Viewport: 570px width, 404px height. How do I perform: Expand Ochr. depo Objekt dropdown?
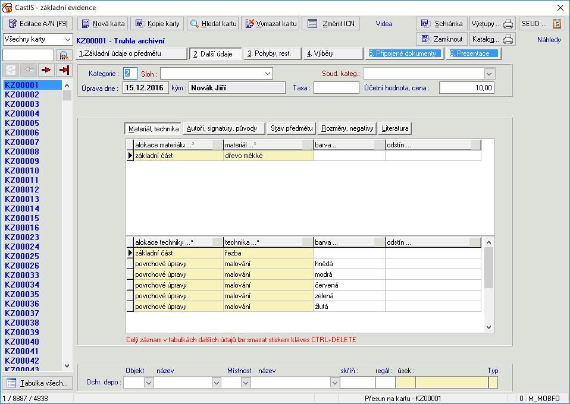pyautogui.click(x=149, y=382)
